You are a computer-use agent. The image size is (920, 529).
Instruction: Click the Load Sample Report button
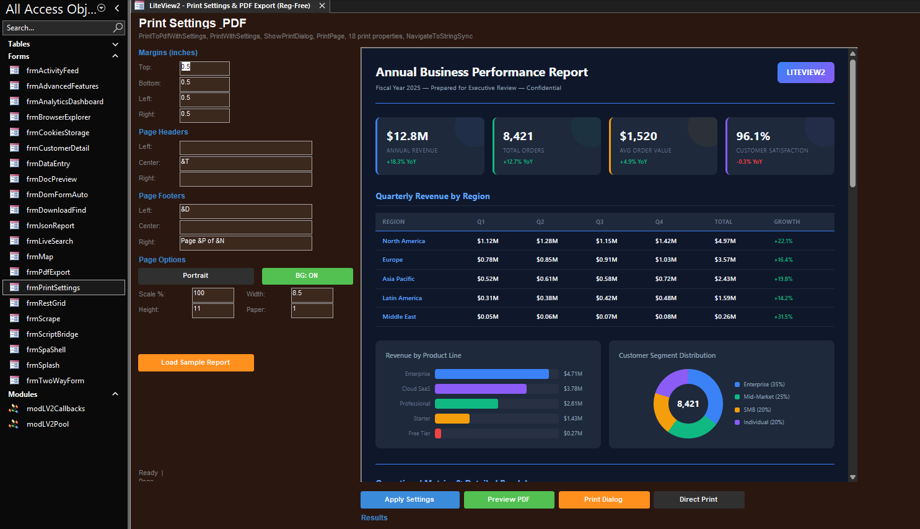click(196, 363)
